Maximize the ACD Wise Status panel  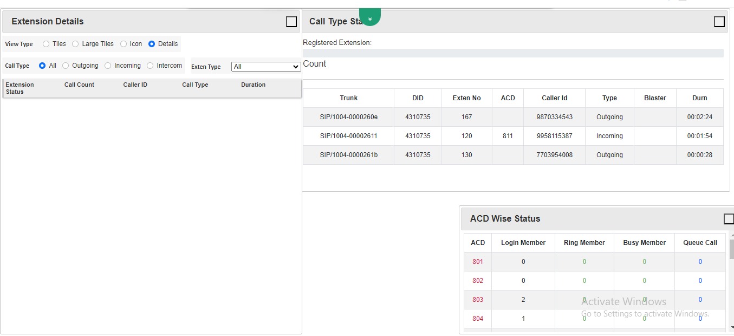point(729,219)
